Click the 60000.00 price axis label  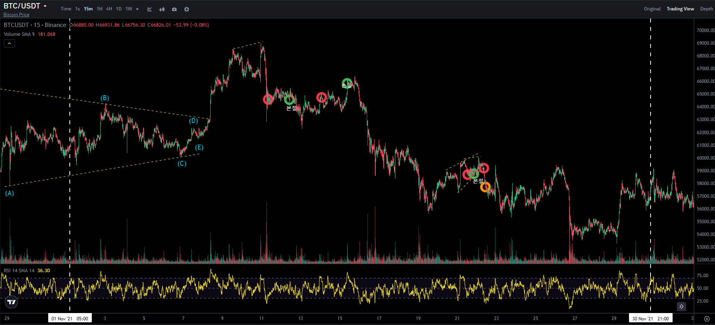tap(705, 158)
